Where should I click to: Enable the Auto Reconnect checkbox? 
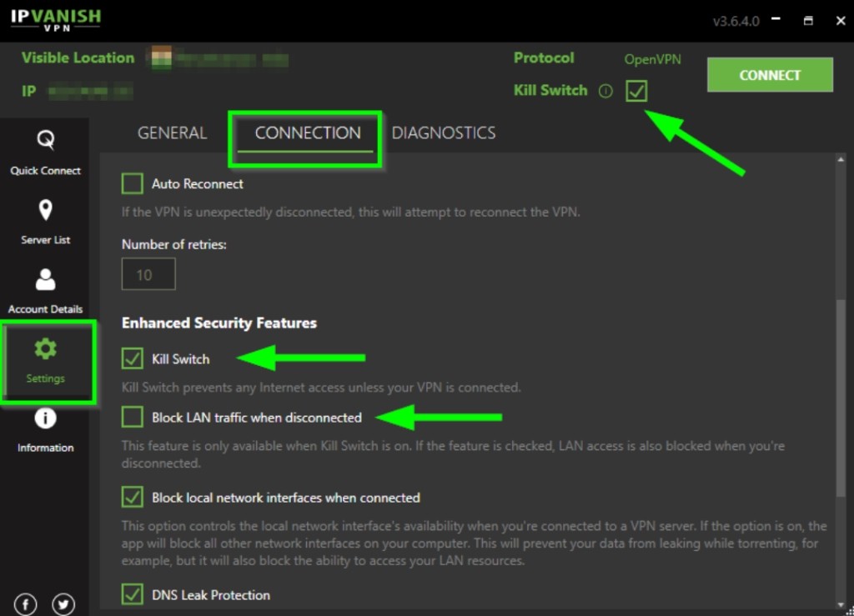(x=133, y=184)
